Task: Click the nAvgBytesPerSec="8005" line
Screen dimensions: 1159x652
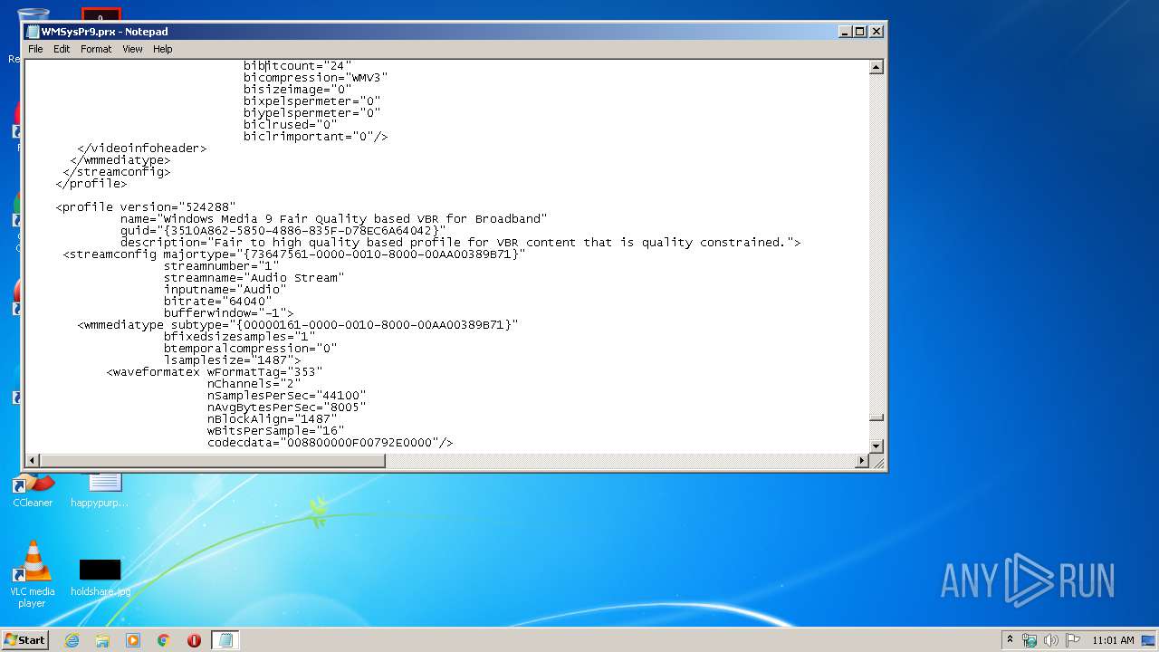Action: click(286, 407)
